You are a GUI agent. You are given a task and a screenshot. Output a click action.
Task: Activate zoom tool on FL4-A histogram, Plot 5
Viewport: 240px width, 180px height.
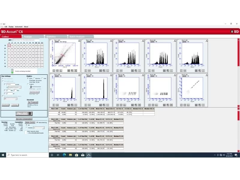pos(199,70)
